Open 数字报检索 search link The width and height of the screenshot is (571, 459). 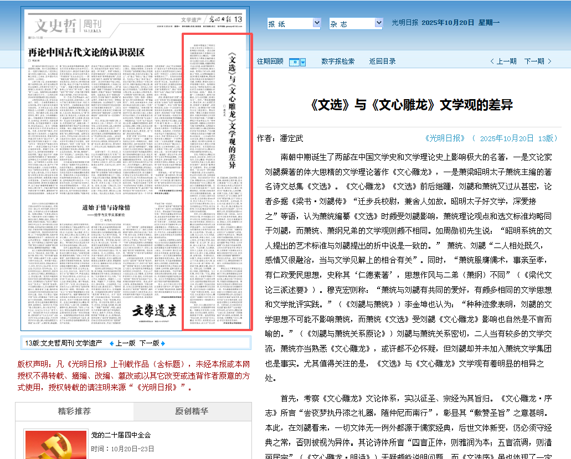[x=338, y=61]
